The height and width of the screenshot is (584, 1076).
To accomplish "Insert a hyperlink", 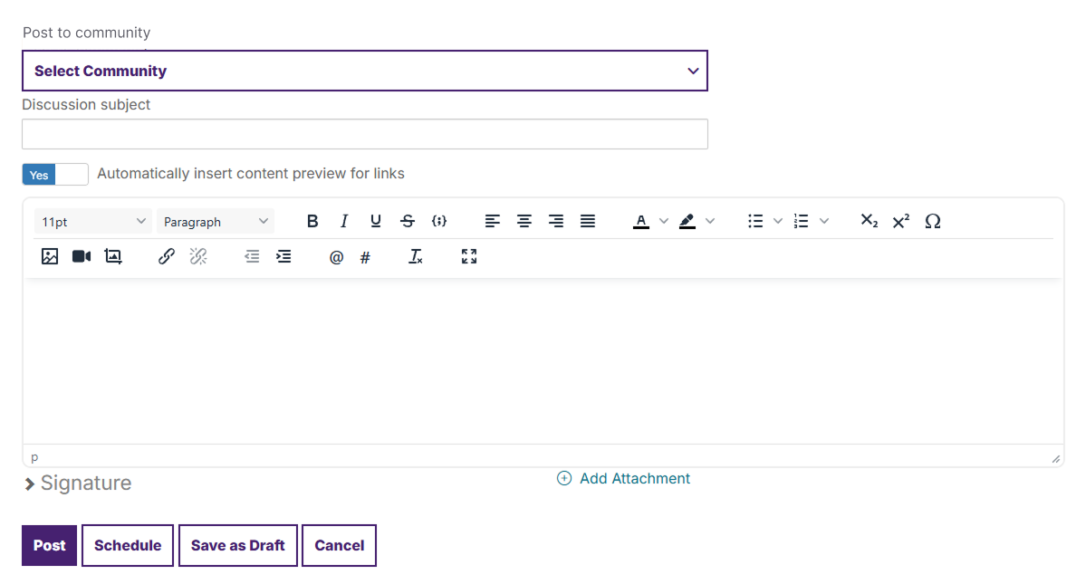I will pos(166,256).
